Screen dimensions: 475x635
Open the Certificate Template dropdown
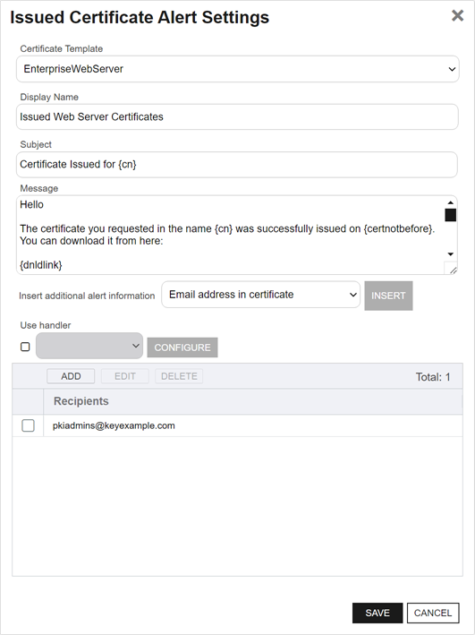pos(238,69)
